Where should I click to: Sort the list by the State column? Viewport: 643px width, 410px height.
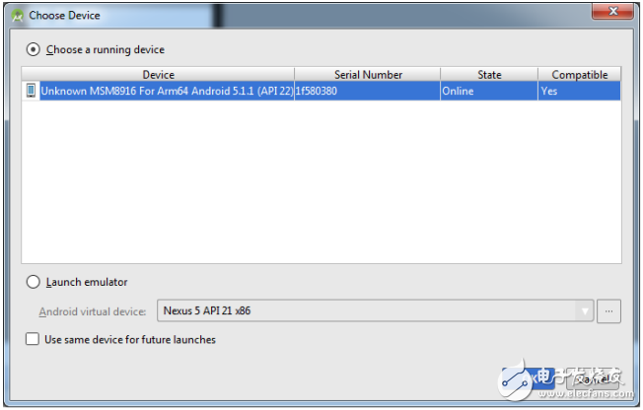pos(488,75)
